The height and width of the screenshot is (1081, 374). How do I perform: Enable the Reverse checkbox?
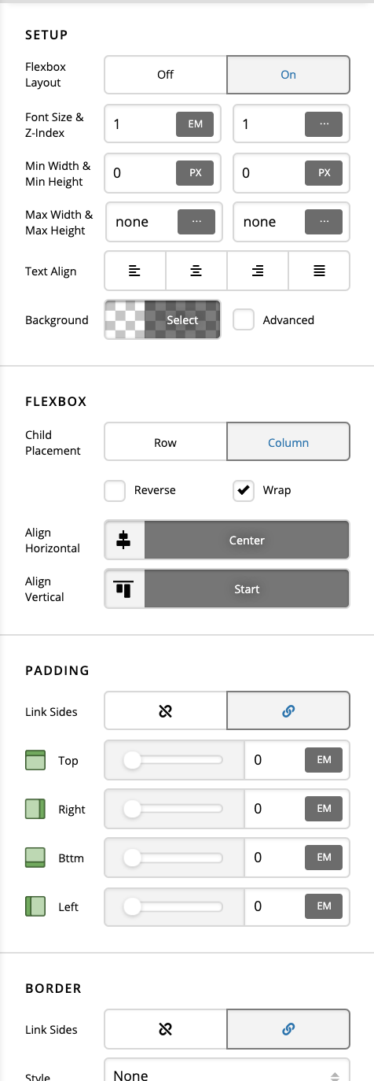click(x=115, y=491)
